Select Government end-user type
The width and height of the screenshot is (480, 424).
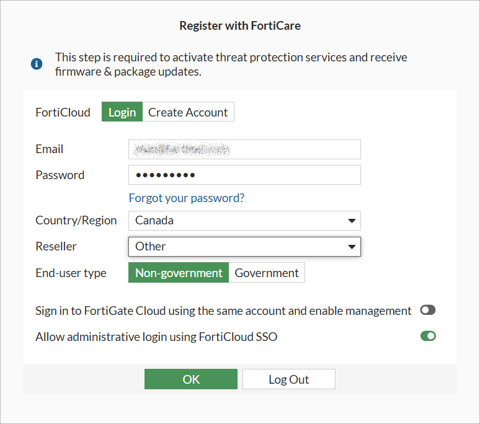click(267, 273)
